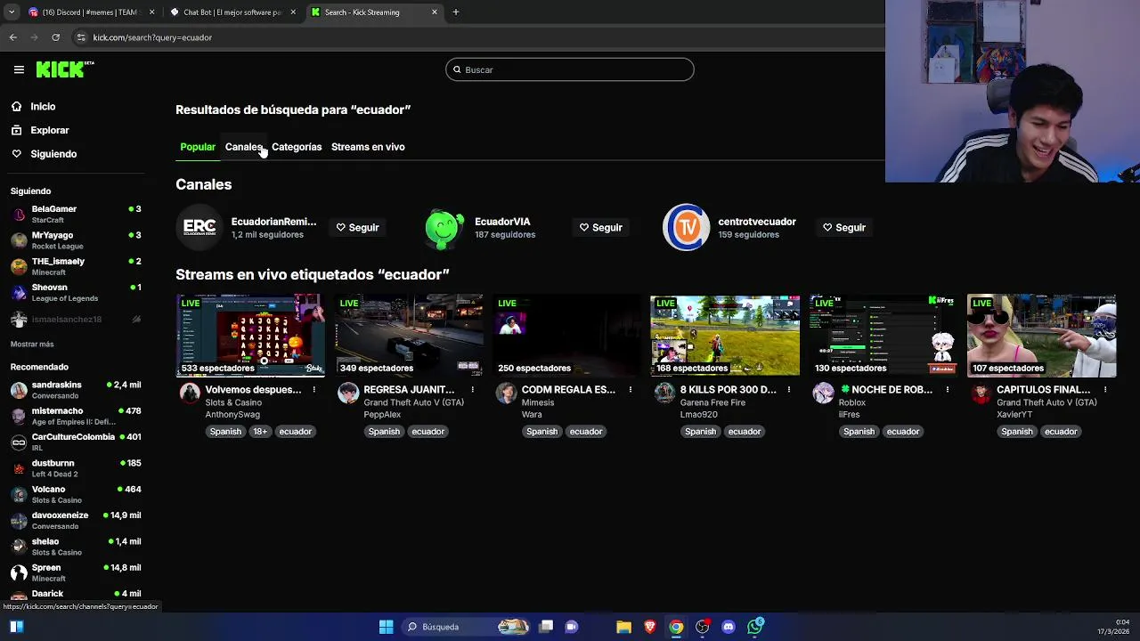Switch to the Discord browser tab
The image size is (1140, 641).
[90, 12]
